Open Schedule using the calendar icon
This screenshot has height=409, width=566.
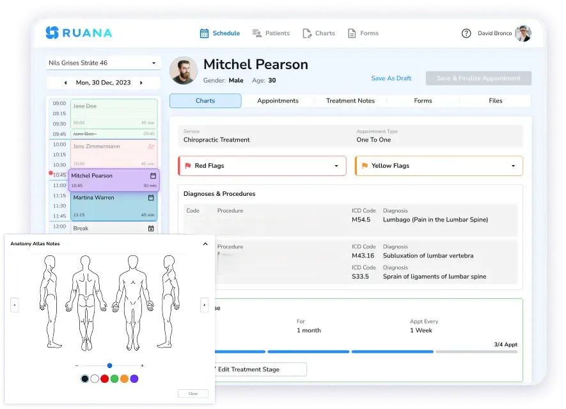204,33
